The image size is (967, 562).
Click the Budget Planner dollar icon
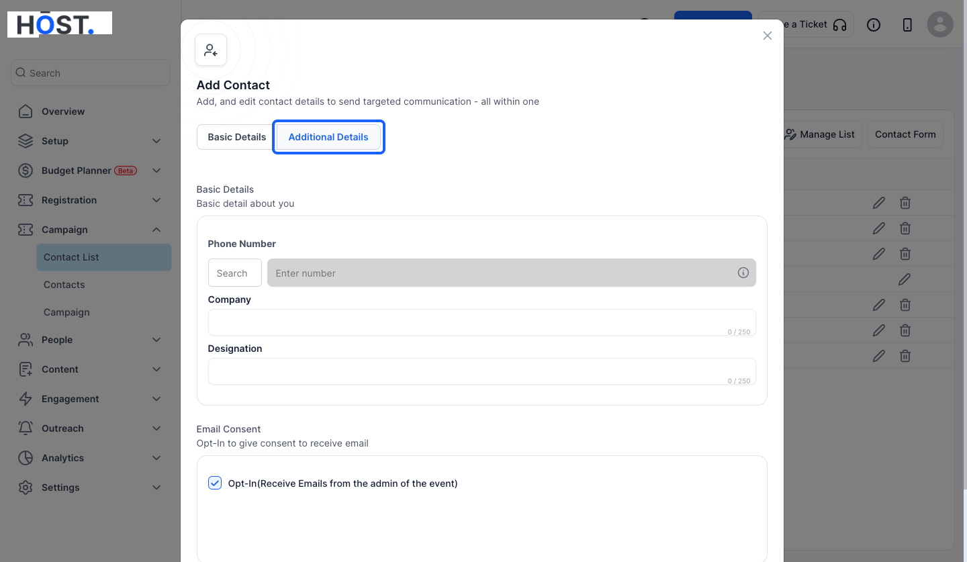[x=26, y=171]
